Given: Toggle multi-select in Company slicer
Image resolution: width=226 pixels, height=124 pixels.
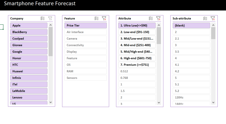Looking at the screenshot, I should (x=43, y=18).
